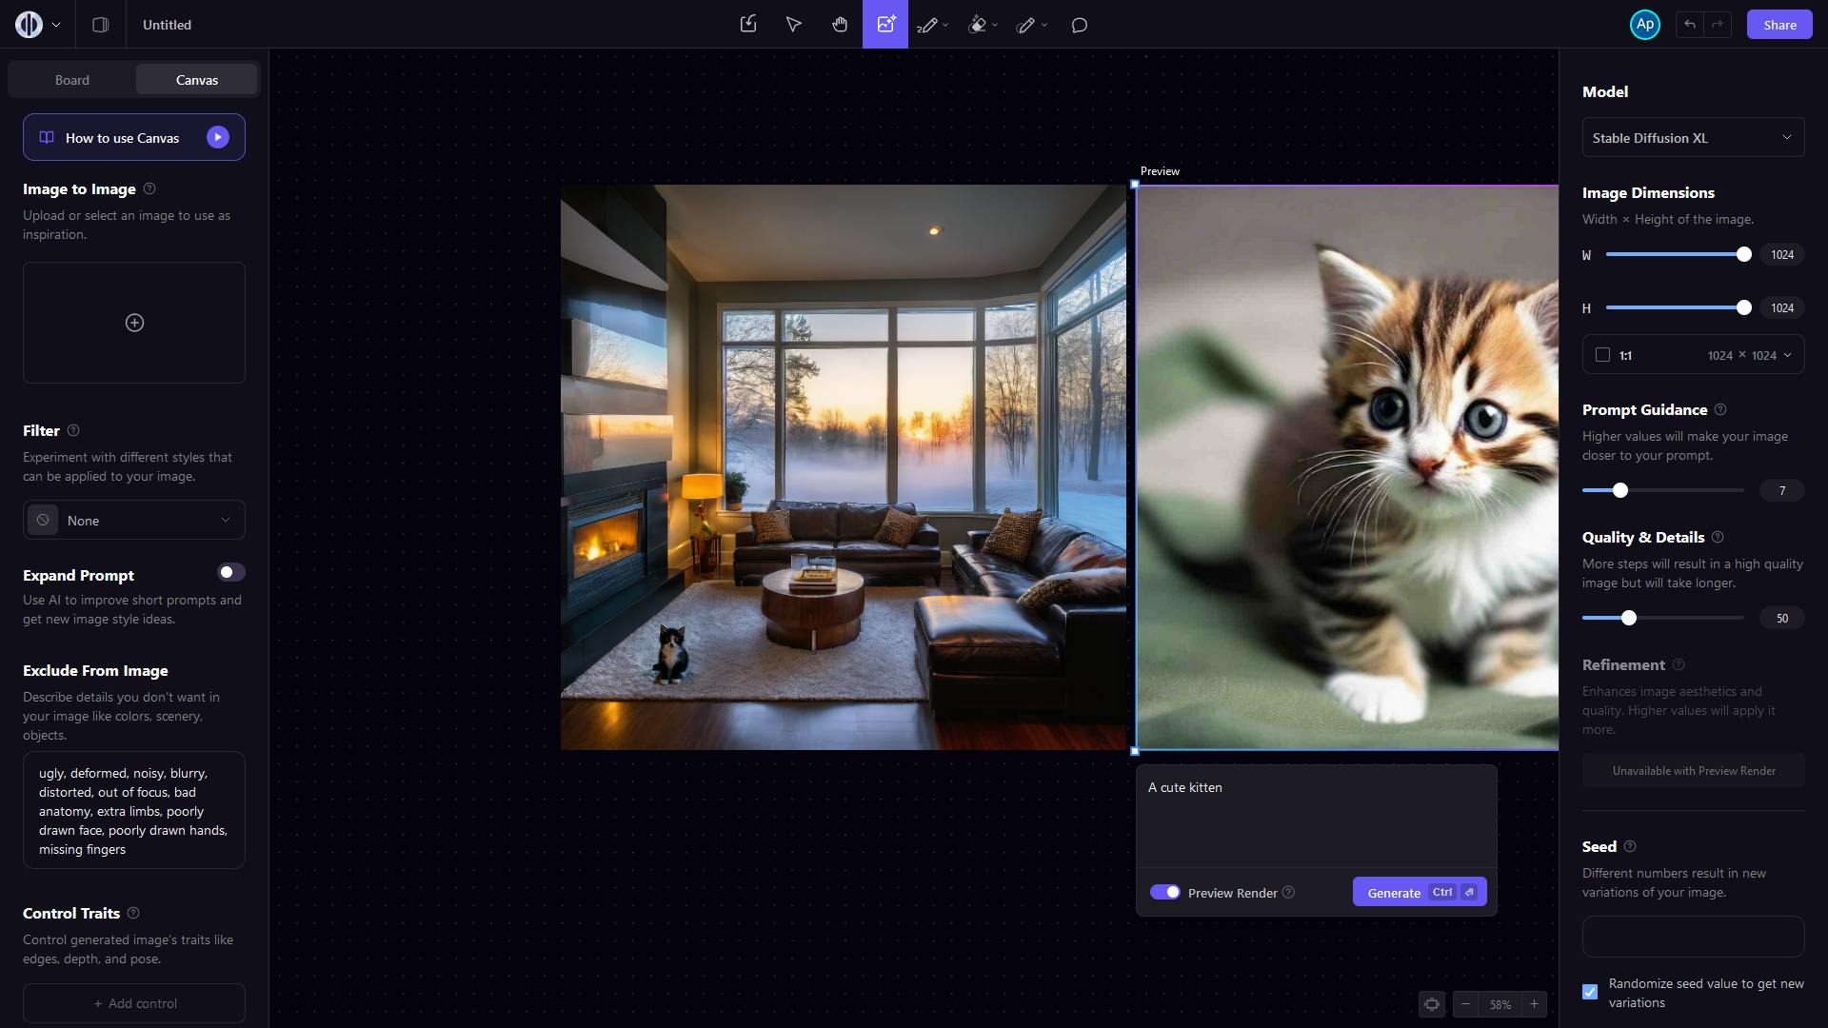Click the Prompt Guidance slider handle
This screenshot has width=1828, height=1028.
[x=1619, y=490]
